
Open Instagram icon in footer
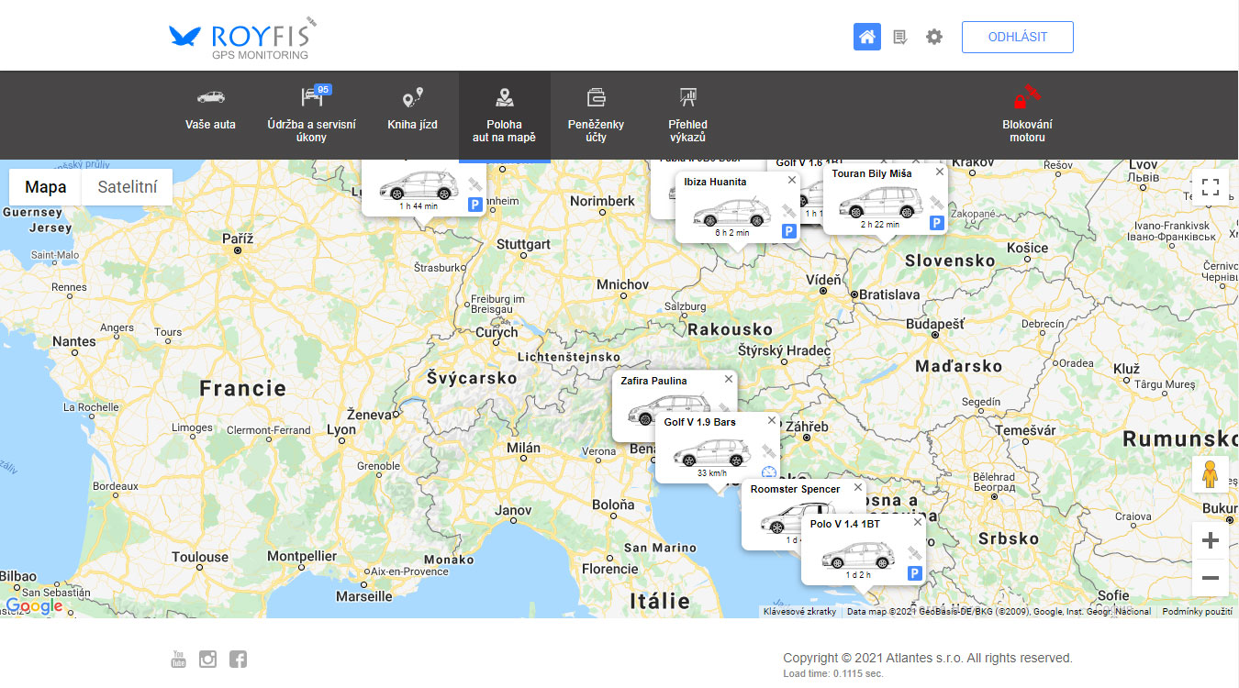point(208,659)
